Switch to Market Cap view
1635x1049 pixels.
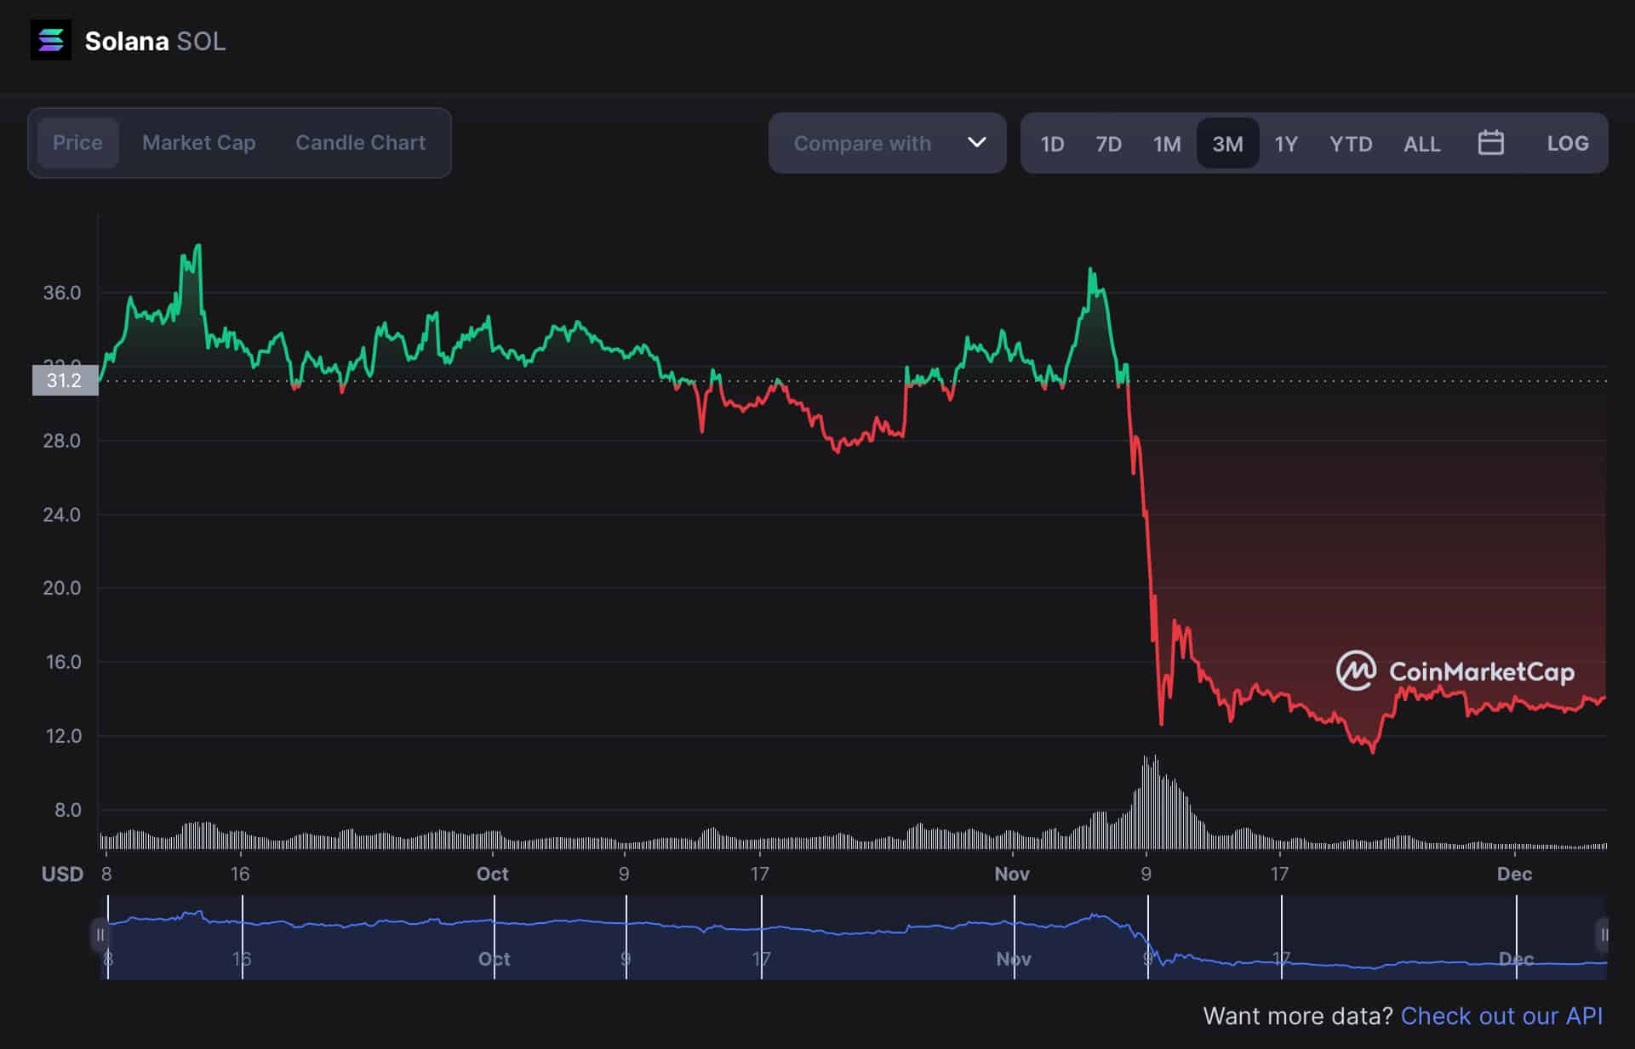pyautogui.click(x=198, y=143)
